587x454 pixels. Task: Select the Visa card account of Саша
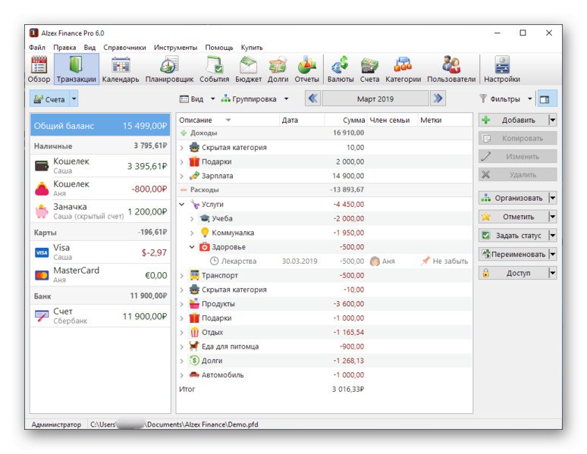pyautogui.click(x=100, y=252)
